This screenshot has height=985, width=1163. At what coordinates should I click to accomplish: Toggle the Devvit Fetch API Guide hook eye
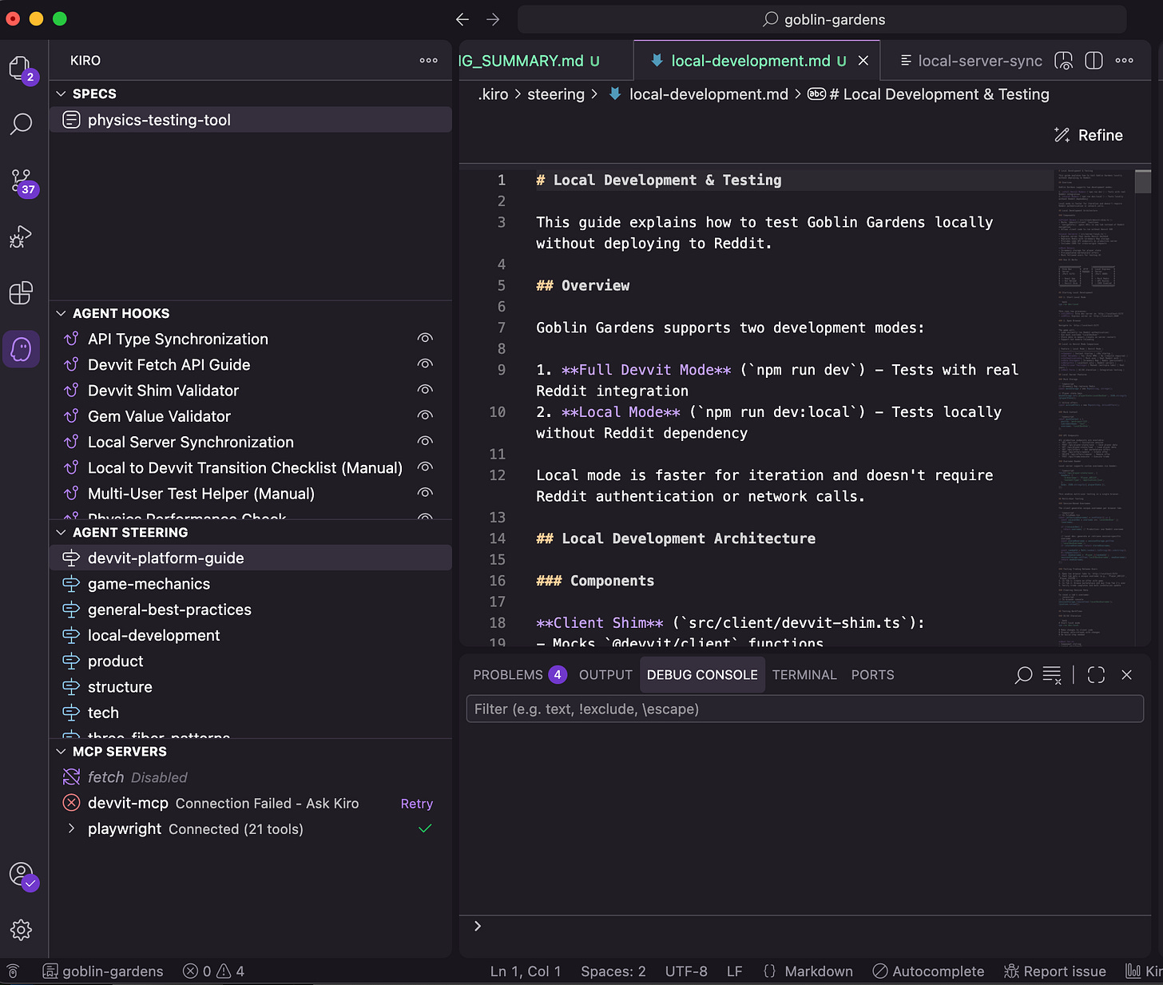425,364
